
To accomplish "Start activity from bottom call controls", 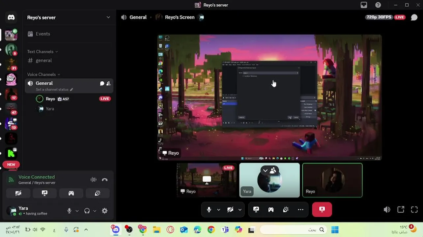I will pos(271,210).
